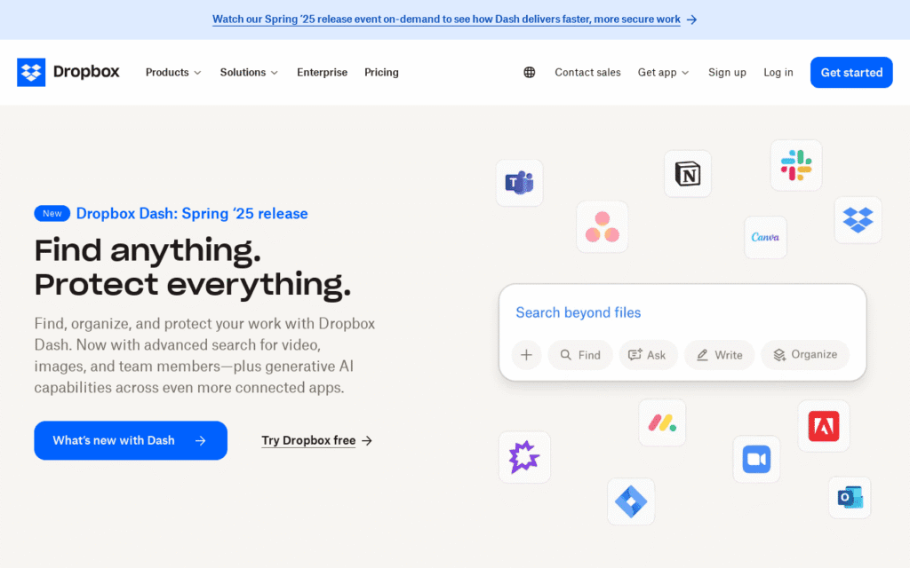Image resolution: width=910 pixels, height=568 pixels.
Task: Follow the Try Dropbox free link
Action: point(317,440)
